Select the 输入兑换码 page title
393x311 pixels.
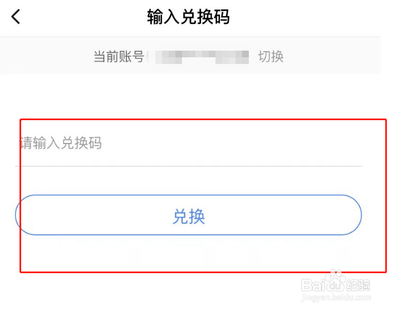(x=188, y=17)
